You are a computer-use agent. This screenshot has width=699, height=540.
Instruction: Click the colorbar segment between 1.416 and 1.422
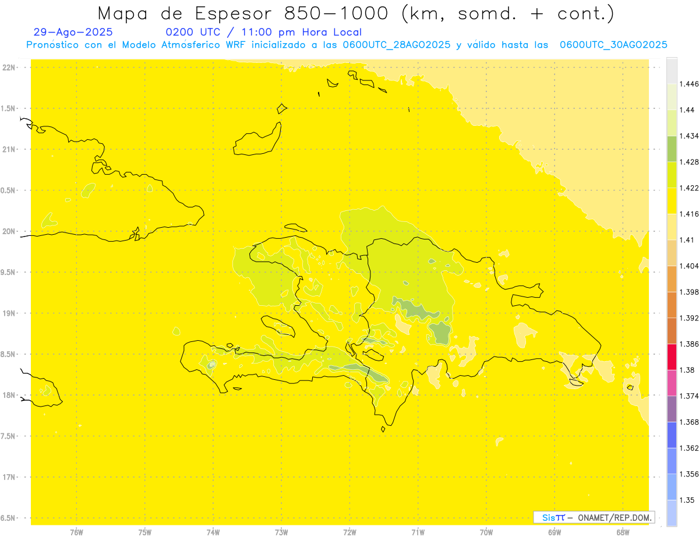672,200
